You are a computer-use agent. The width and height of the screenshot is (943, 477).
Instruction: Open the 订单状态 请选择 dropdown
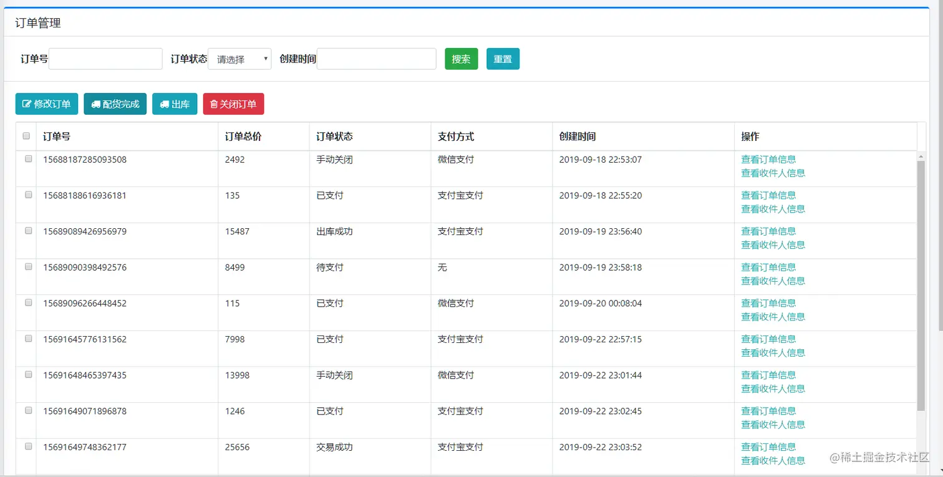pyautogui.click(x=239, y=59)
